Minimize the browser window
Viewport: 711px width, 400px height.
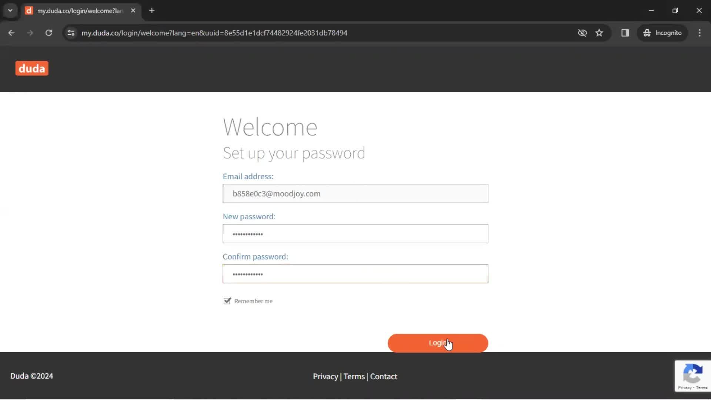point(651,10)
